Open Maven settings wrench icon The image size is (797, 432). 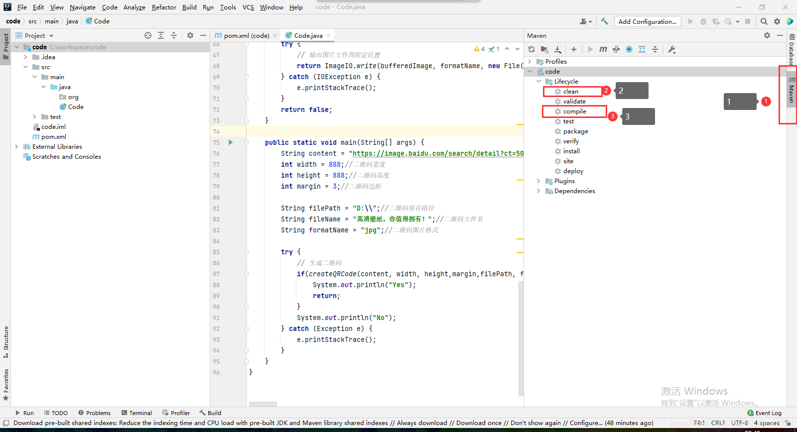[671, 49]
